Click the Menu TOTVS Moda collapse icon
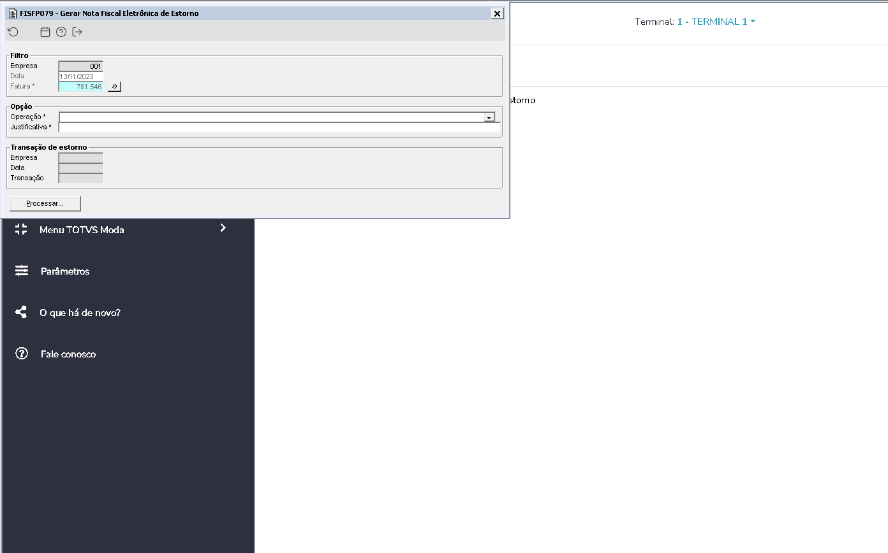The height and width of the screenshot is (553, 888). [x=21, y=229]
